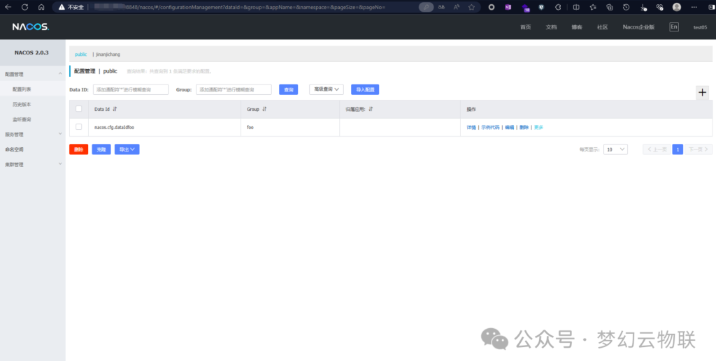Open browser essentials heart icon

659,7
